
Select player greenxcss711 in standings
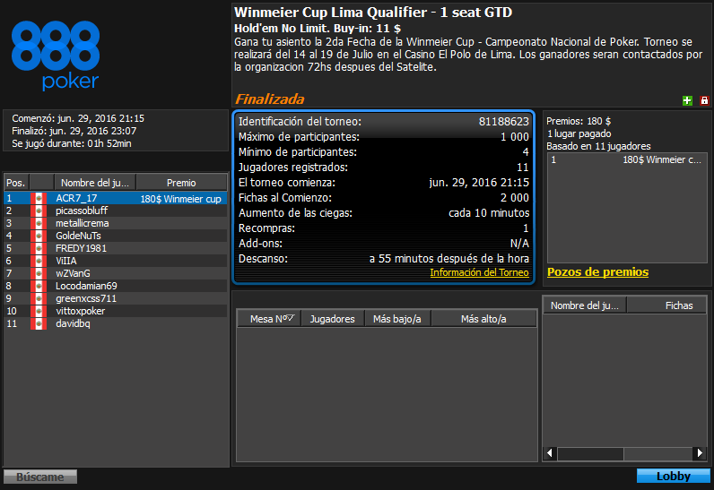tap(116, 298)
